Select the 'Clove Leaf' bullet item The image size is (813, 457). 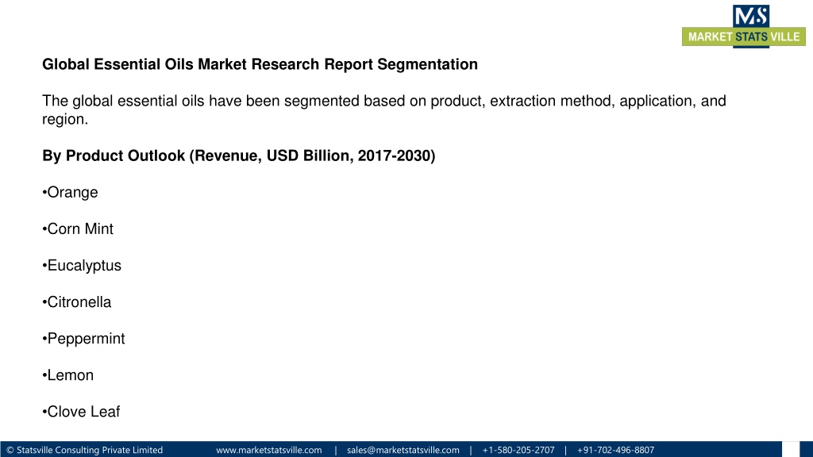[x=81, y=412]
